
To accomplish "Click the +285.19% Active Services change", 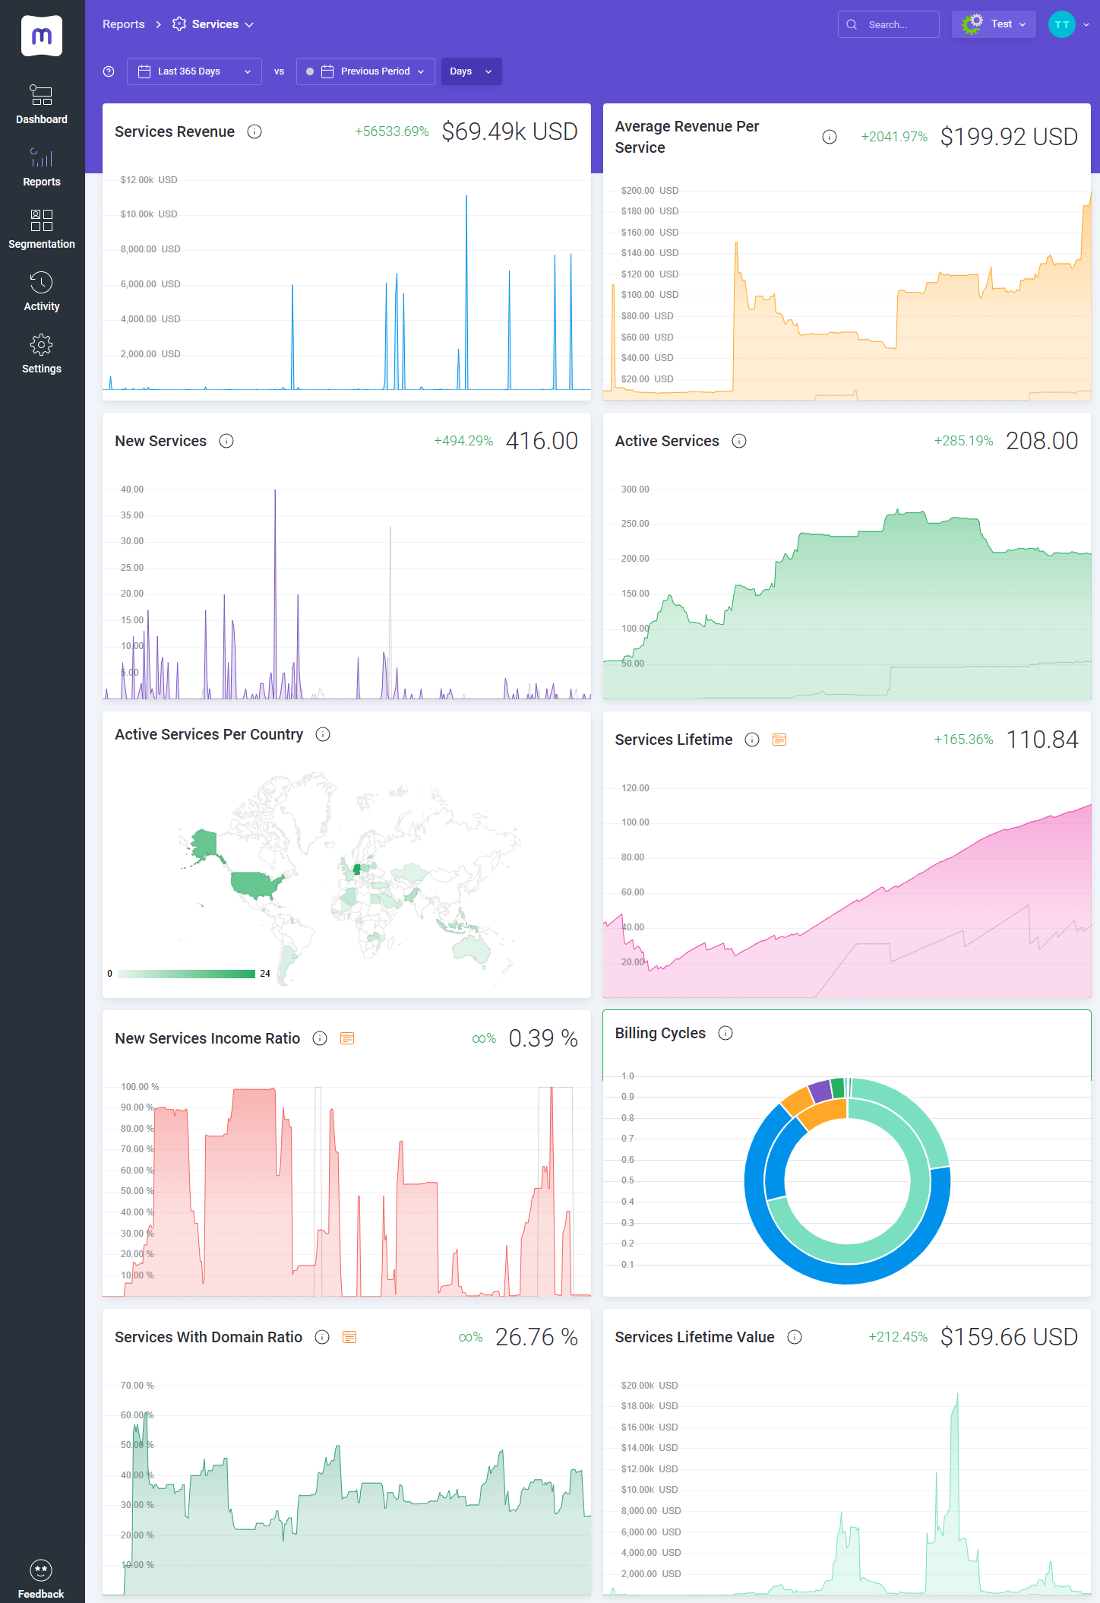I will pos(964,441).
